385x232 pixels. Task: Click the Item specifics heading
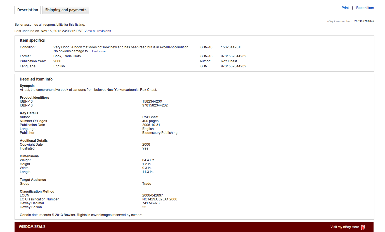(x=32, y=40)
